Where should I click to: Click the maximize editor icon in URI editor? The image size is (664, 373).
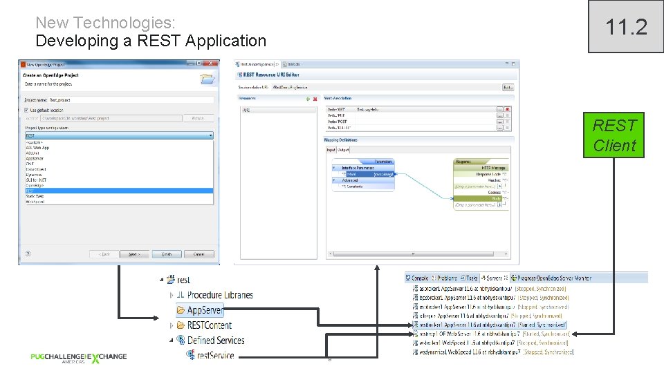[x=514, y=64]
